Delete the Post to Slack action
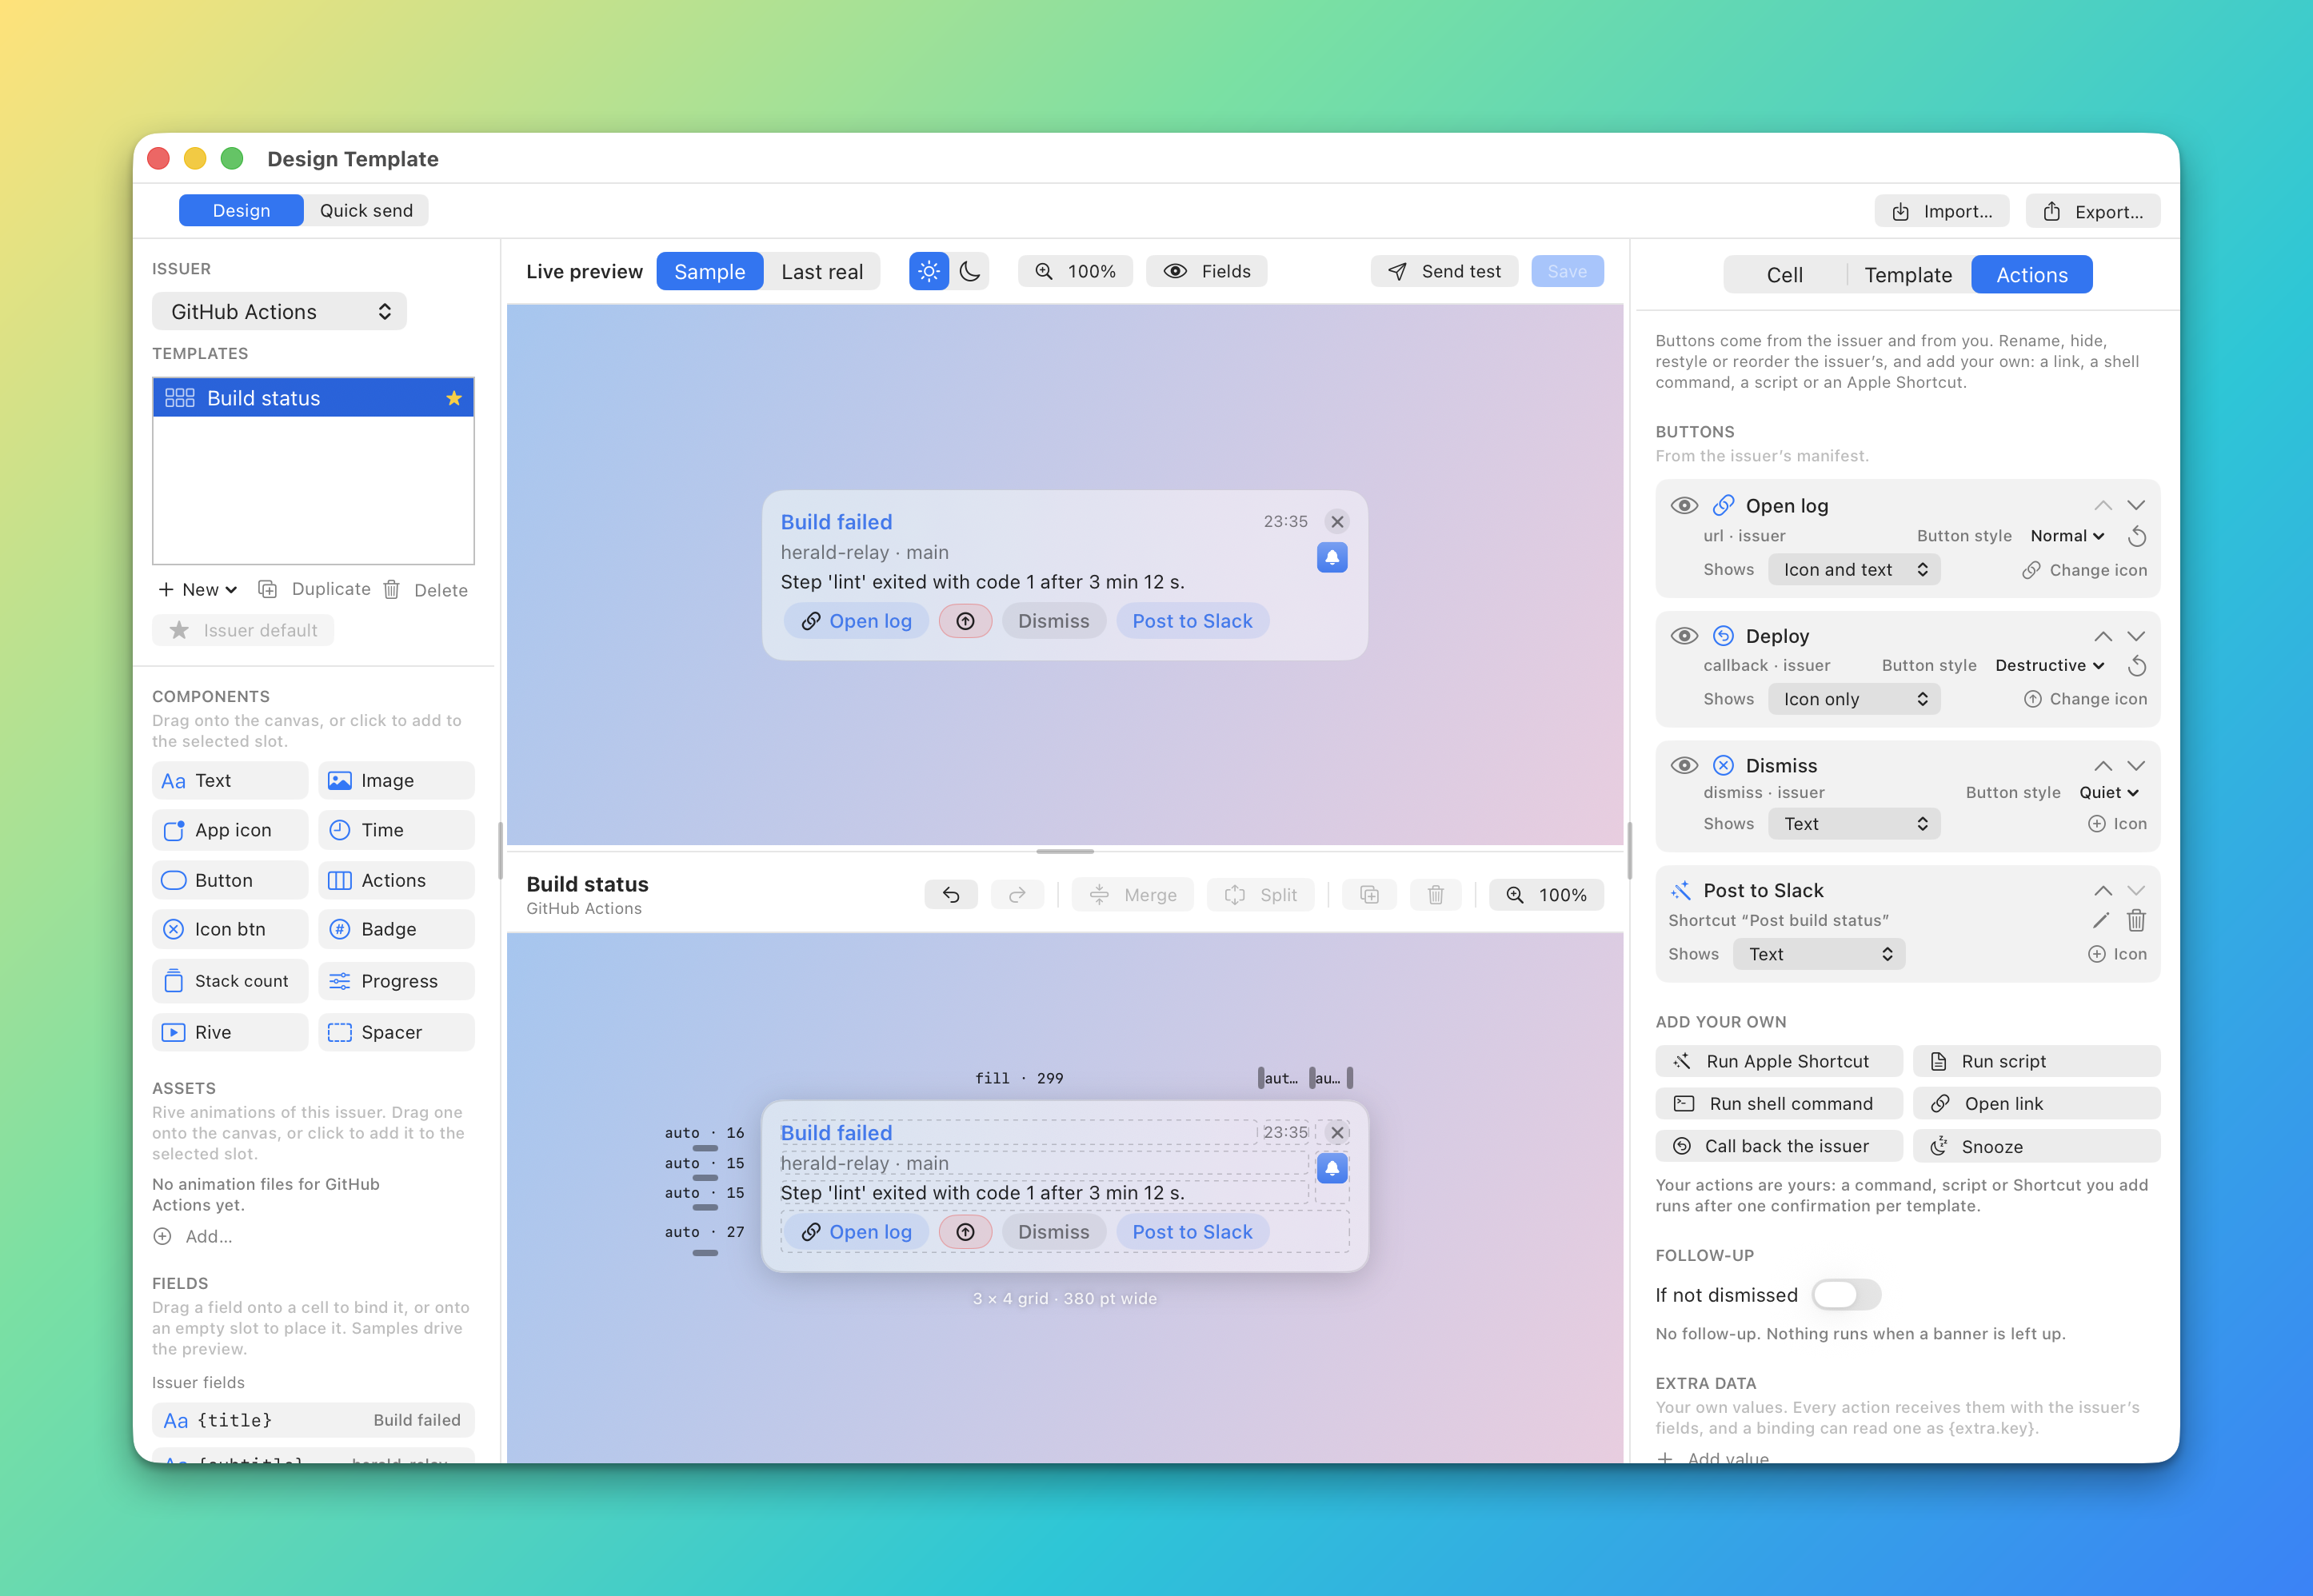Viewport: 2313px width, 1596px height. point(2136,920)
